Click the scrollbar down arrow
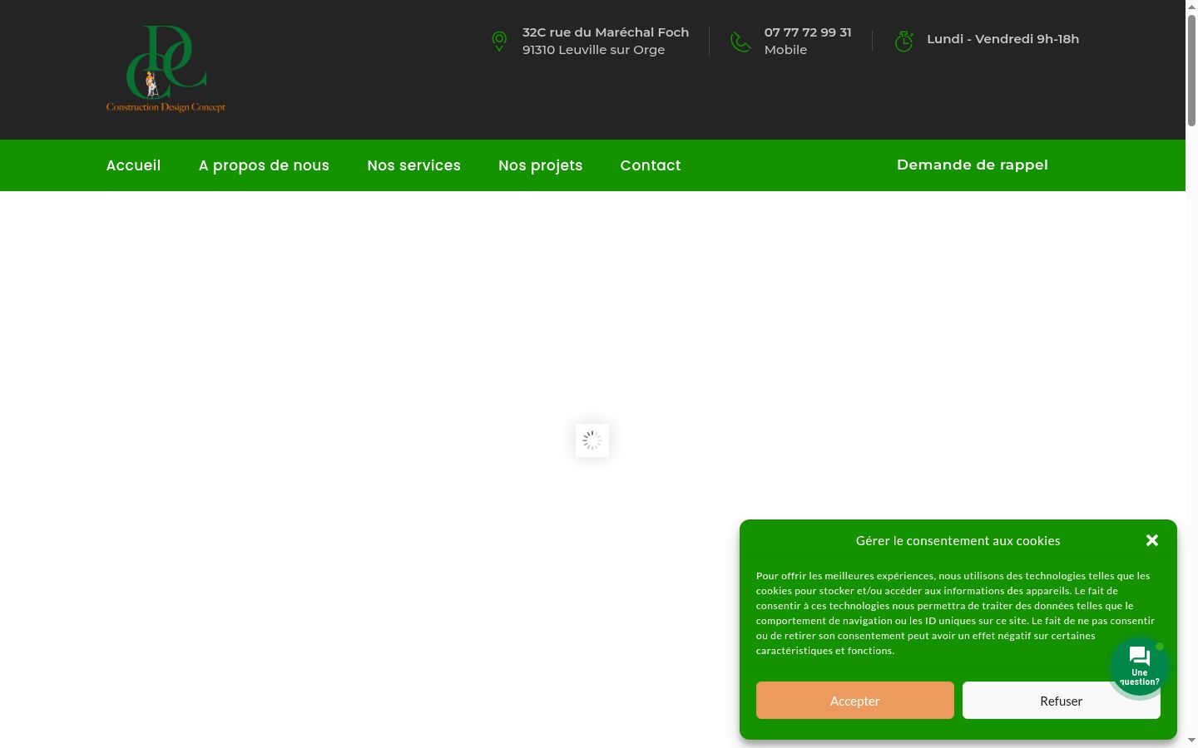Screen dimensions: 1198x748 click(1191, 741)
